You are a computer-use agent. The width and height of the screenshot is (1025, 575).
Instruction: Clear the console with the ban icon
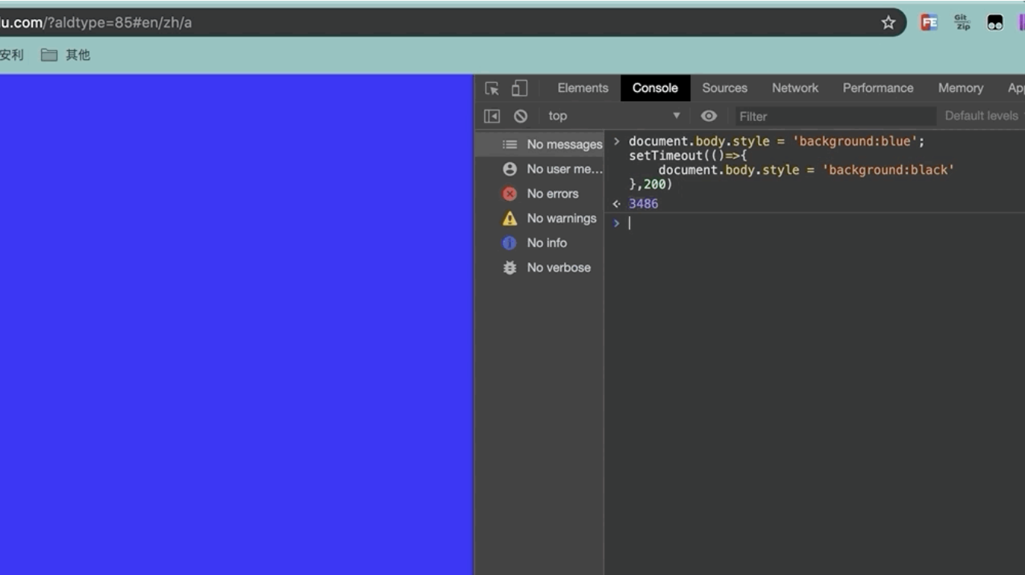pos(521,116)
